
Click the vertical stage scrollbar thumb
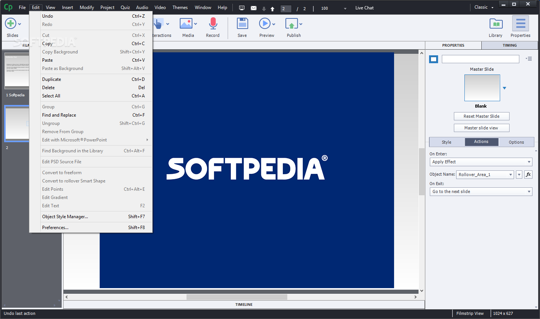point(422,172)
